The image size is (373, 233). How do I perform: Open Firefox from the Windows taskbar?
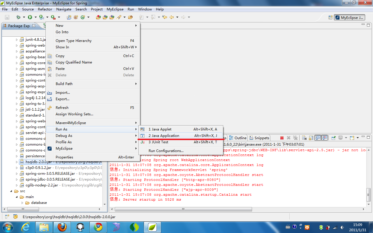(62, 227)
